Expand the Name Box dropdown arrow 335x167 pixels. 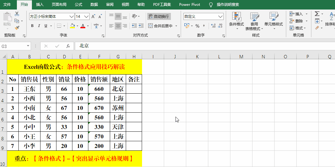click(28, 46)
